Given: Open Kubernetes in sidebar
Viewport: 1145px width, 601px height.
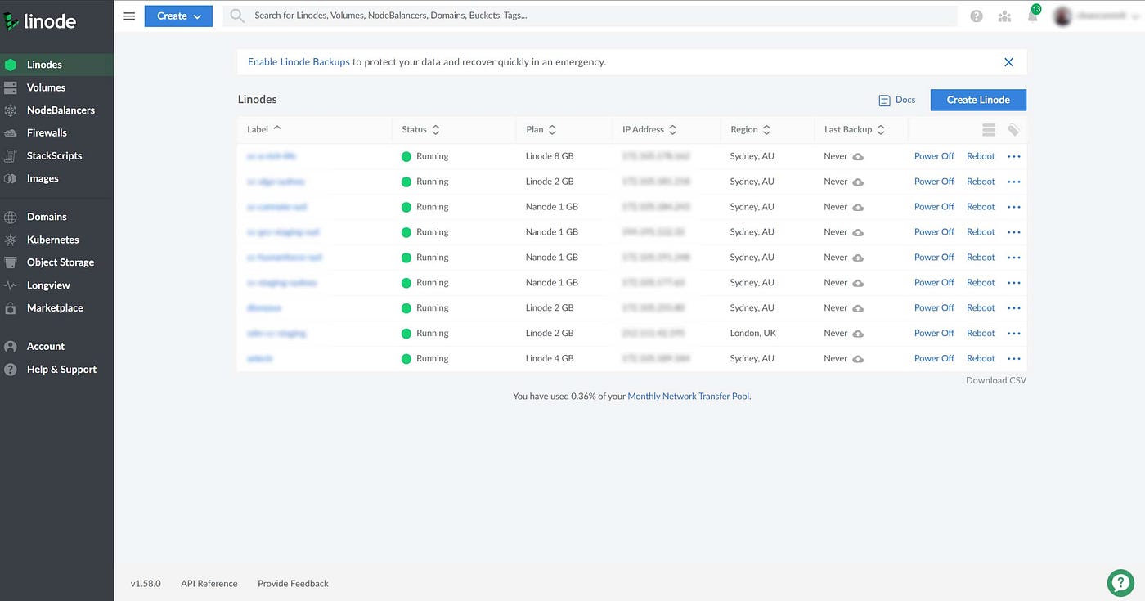Looking at the screenshot, I should (57, 240).
